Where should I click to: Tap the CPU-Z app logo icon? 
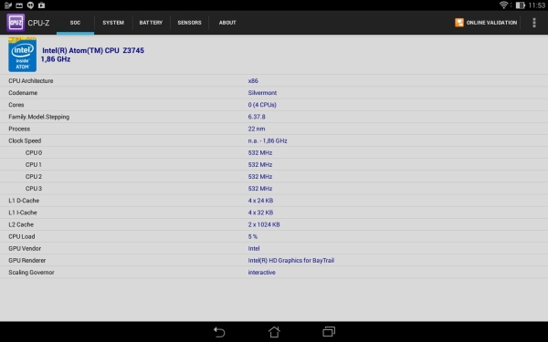point(16,23)
